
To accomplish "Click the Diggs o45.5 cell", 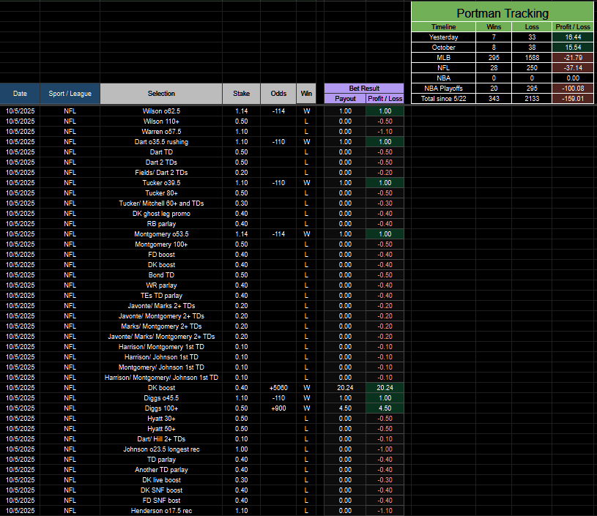I will [x=161, y=398].
